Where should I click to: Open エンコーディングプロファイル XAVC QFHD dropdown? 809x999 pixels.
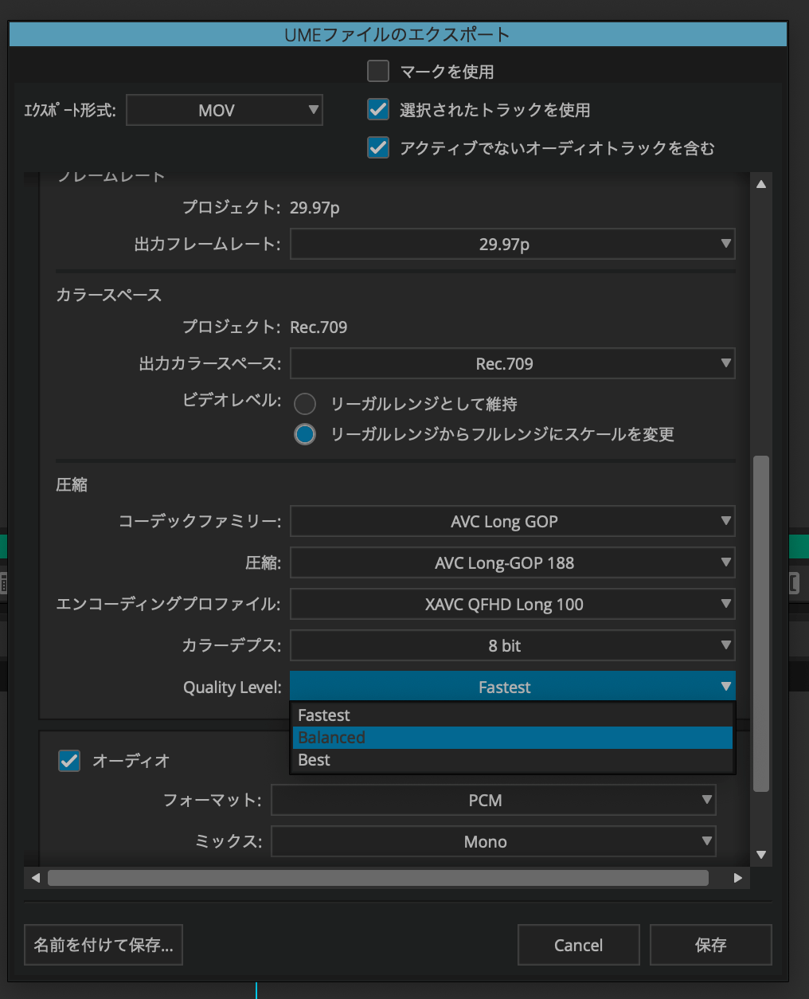pos(512,604)
